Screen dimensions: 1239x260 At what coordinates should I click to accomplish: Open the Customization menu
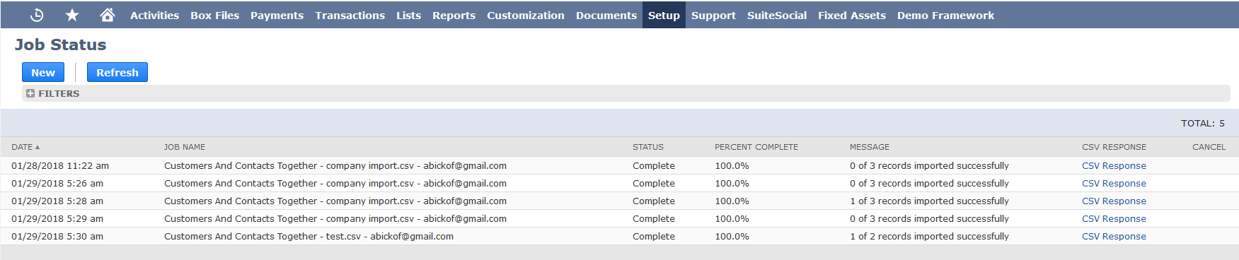[x=526, y=15]
